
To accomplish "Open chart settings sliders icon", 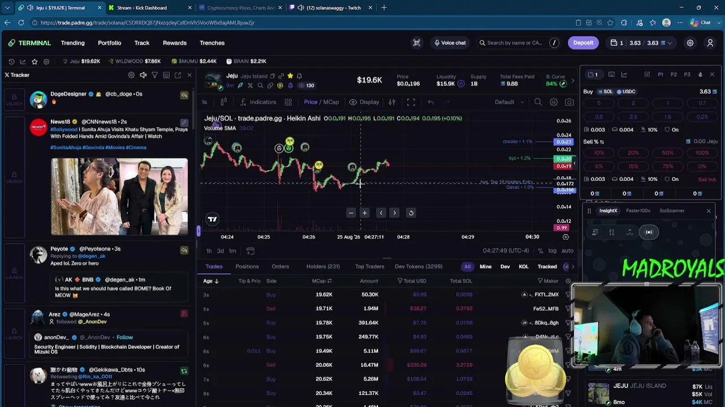I will [392, 102].
